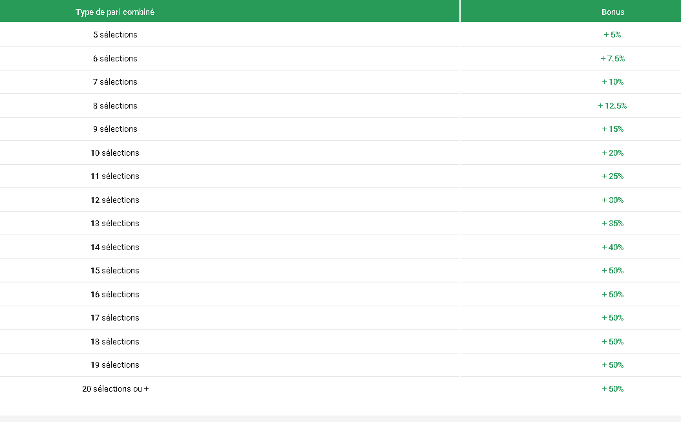The image size is (681, 422).
Task: Click the '+ 50%' bonus for 20 sélections ou +
Action: pyautogui.click(x=613, y=388)
